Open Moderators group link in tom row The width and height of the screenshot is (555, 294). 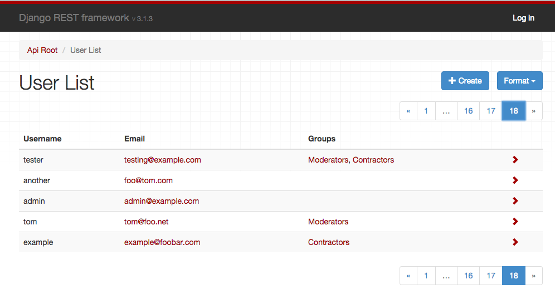tap(328, 222)
